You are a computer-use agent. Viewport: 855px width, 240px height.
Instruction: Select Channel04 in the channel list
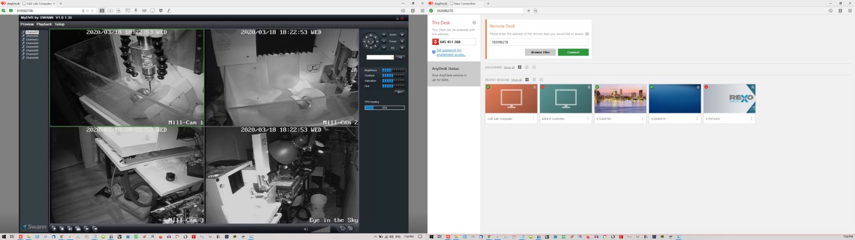coord(32,43)
